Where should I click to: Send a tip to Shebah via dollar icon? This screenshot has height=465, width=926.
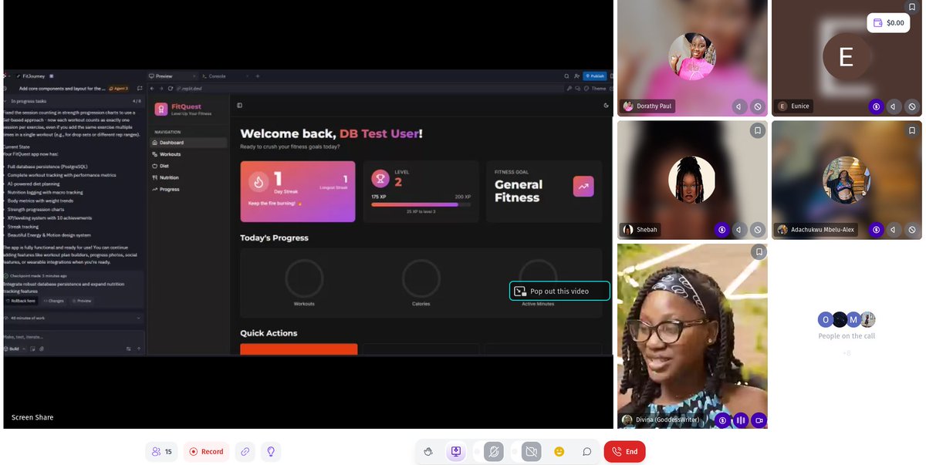[x=722, y=229]
